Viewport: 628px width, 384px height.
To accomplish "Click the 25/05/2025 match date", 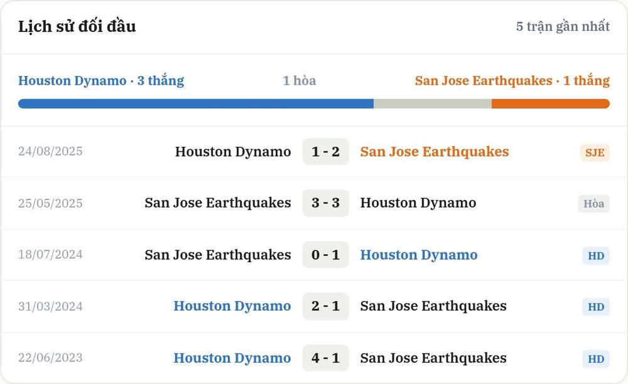I will (50, 203).
